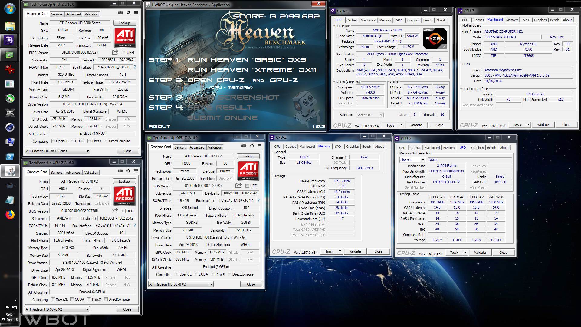Toggle UEFI checkbox in bottom-left GPU-Z window
The image size is (581, 327).
coord(123,211)
